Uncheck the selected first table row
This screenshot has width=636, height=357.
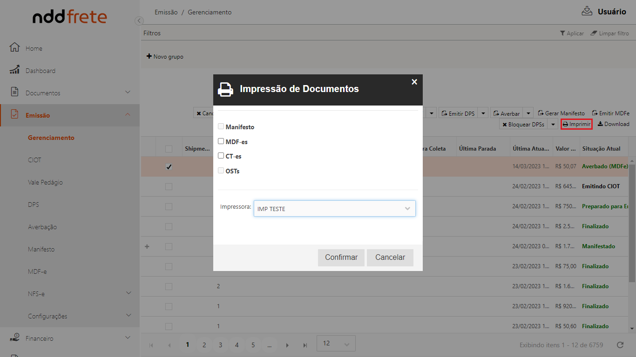point(169,167)
